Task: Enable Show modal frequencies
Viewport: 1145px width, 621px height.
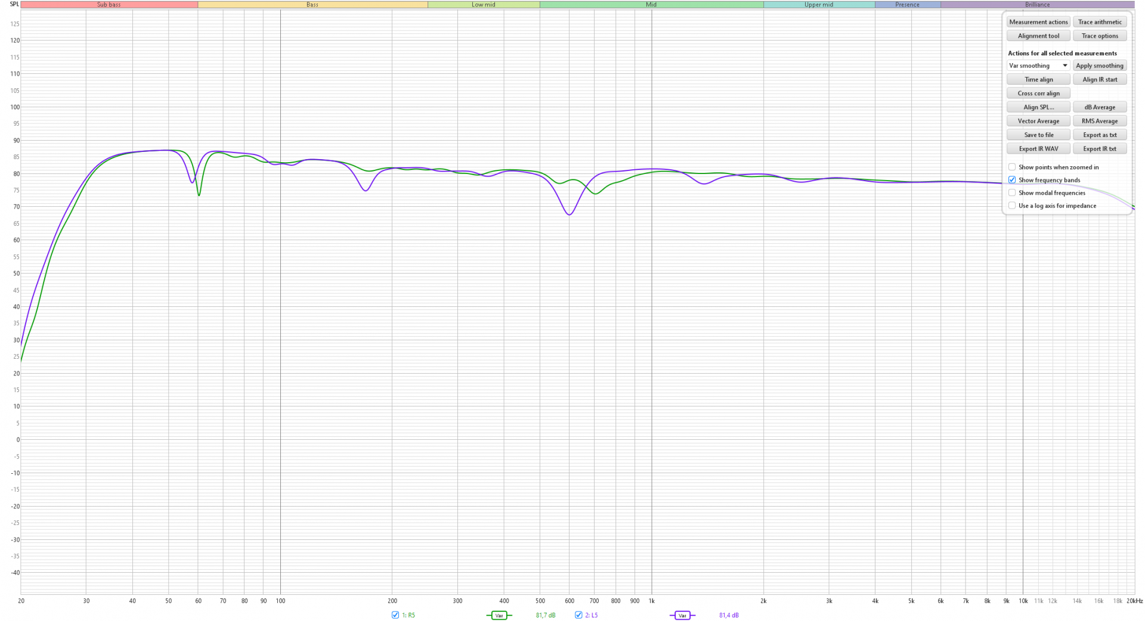Action: point(1012,192)
